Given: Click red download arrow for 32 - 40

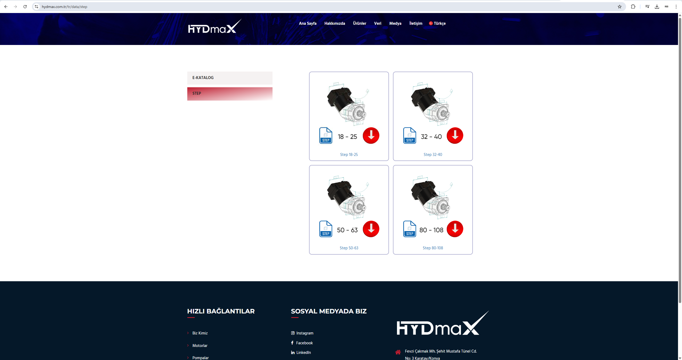Looking at the screenshot, I should point(455,136).
